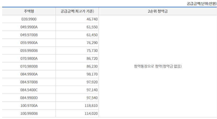
Task: Select housing type 059.9900A
Action: (x=29, y=43)
